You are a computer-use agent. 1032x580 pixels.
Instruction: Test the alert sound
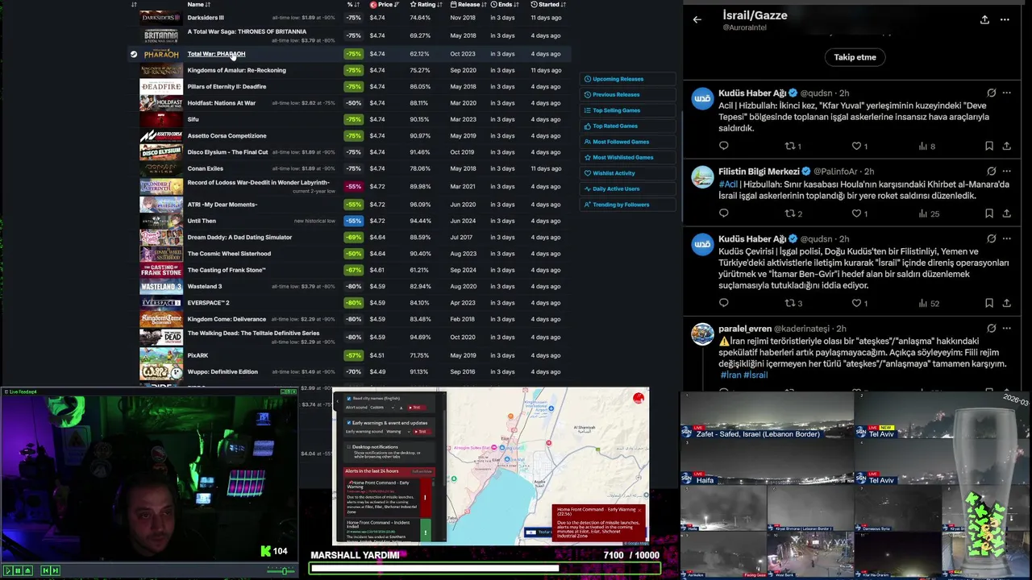point(416,408)
